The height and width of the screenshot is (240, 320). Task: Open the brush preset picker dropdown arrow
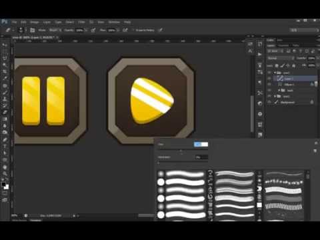tap(26, 30)
